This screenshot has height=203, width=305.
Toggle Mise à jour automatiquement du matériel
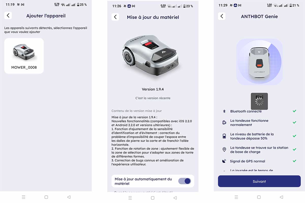click(x=185, y=181)
